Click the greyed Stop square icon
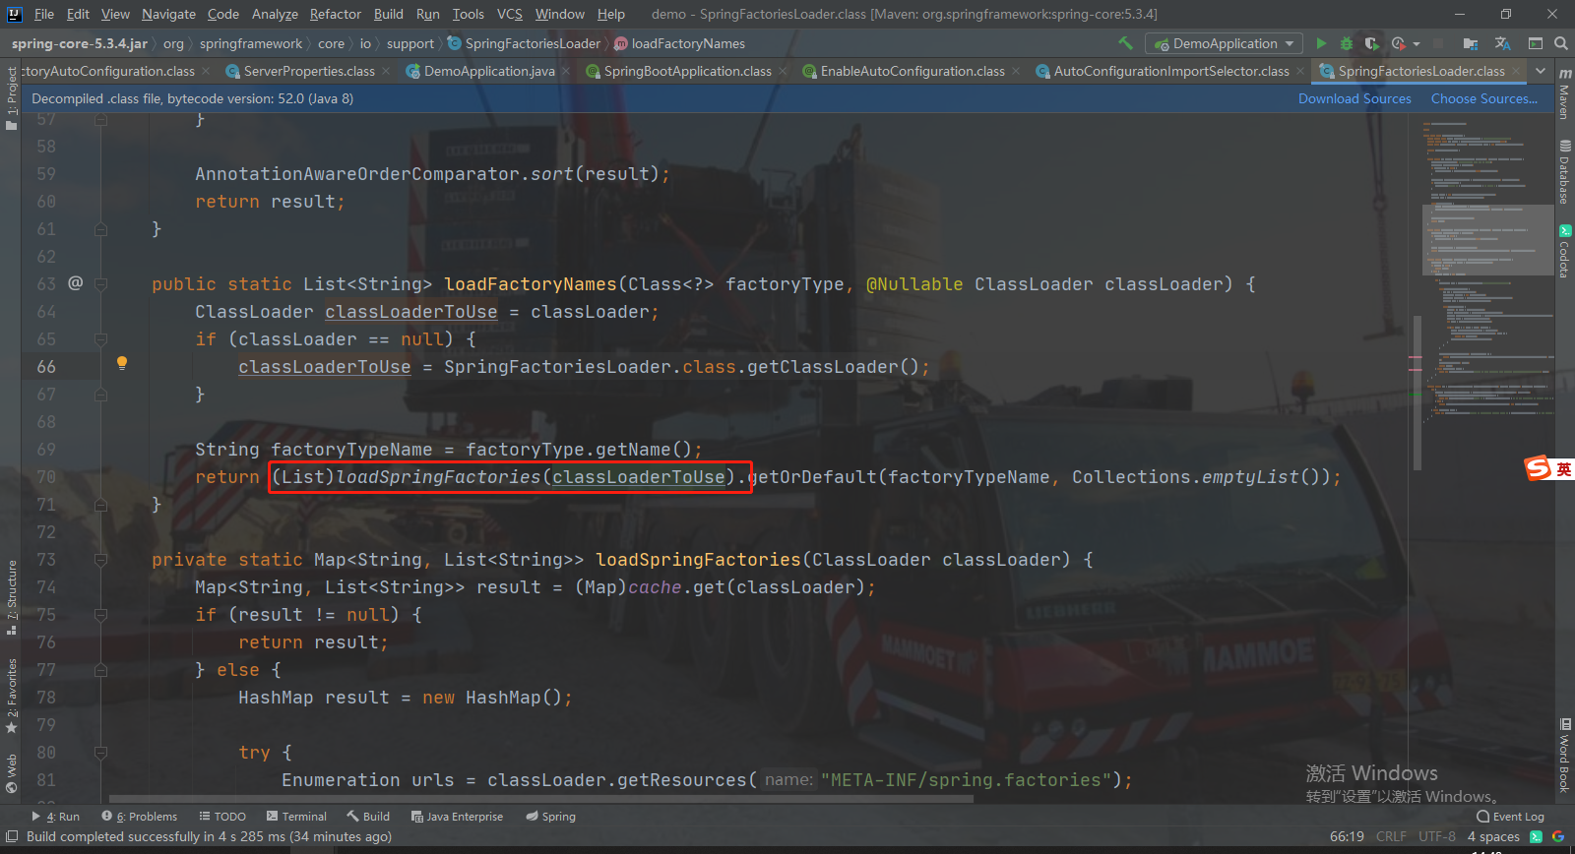The width and height of the screenshot is (1575, 854). click(x=1438, y=43)
